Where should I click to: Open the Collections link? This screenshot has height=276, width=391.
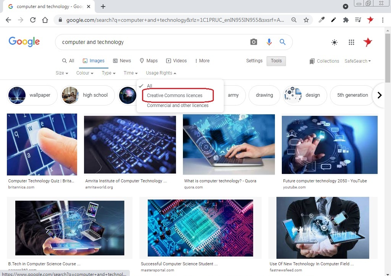click(x=324, y=61)
